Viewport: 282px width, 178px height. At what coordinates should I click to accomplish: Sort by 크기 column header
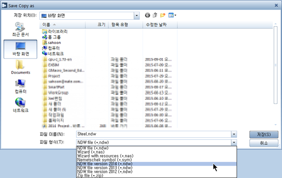(x=97, y=25)
